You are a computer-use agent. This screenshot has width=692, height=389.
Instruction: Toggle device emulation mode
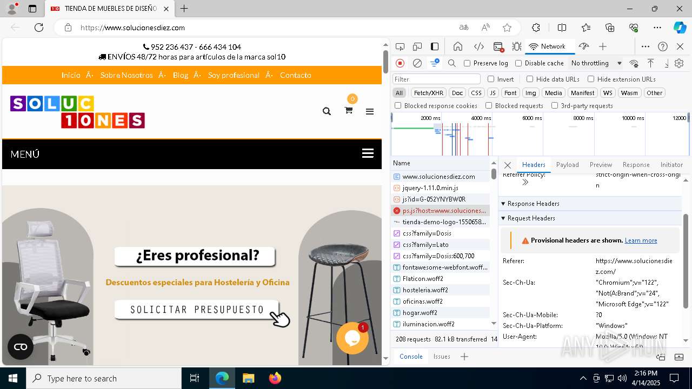[417, 46]
